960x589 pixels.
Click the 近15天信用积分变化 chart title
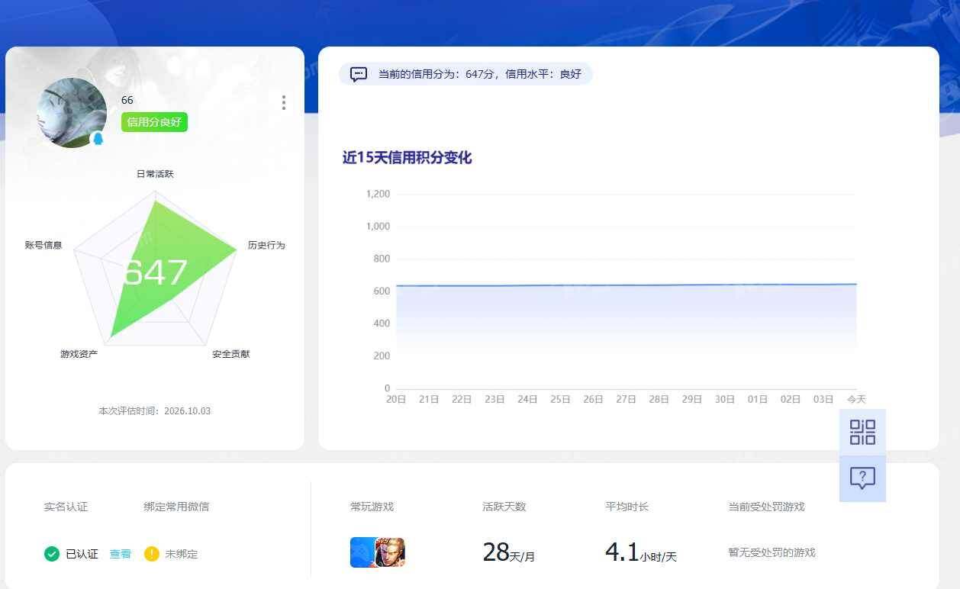click(407, 158)
